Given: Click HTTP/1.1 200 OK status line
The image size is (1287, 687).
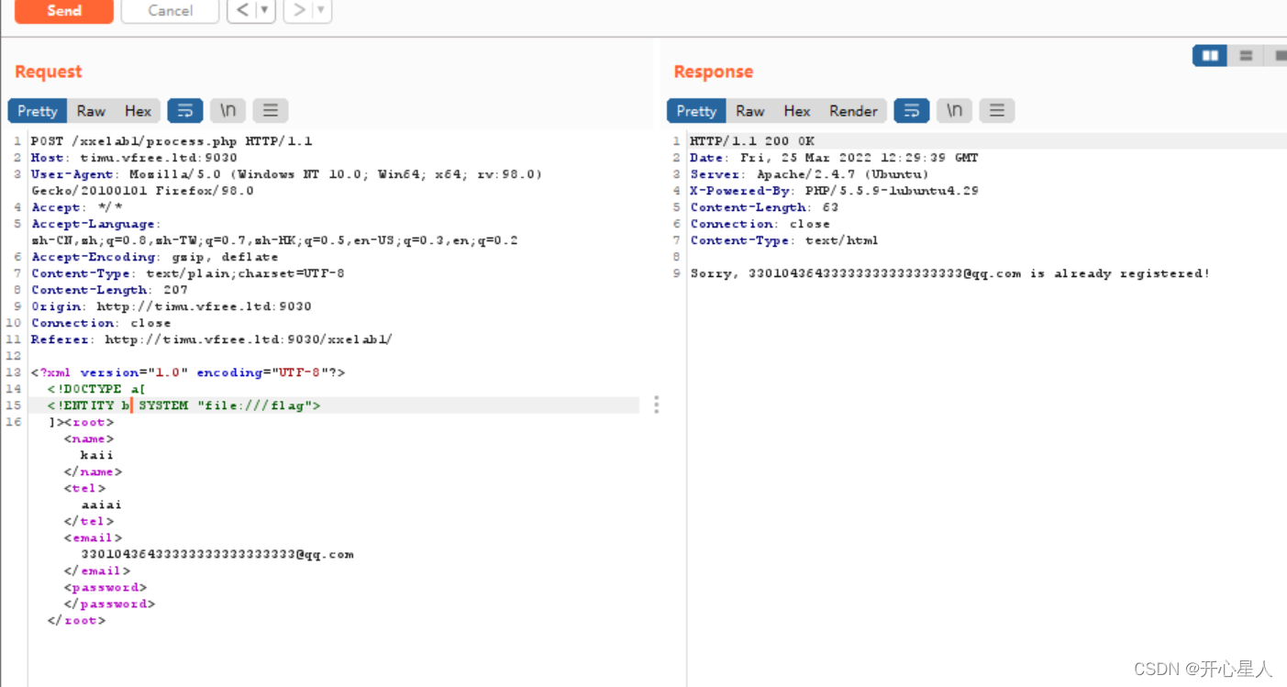Looking at the screenshot, I should [x=752, y=141].
